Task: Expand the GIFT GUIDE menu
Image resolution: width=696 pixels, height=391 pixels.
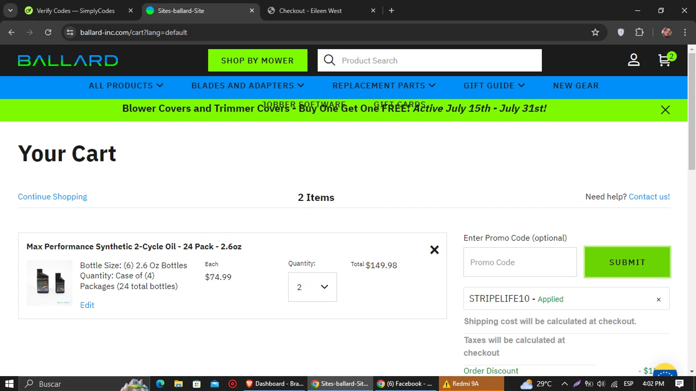Action: 494,86
